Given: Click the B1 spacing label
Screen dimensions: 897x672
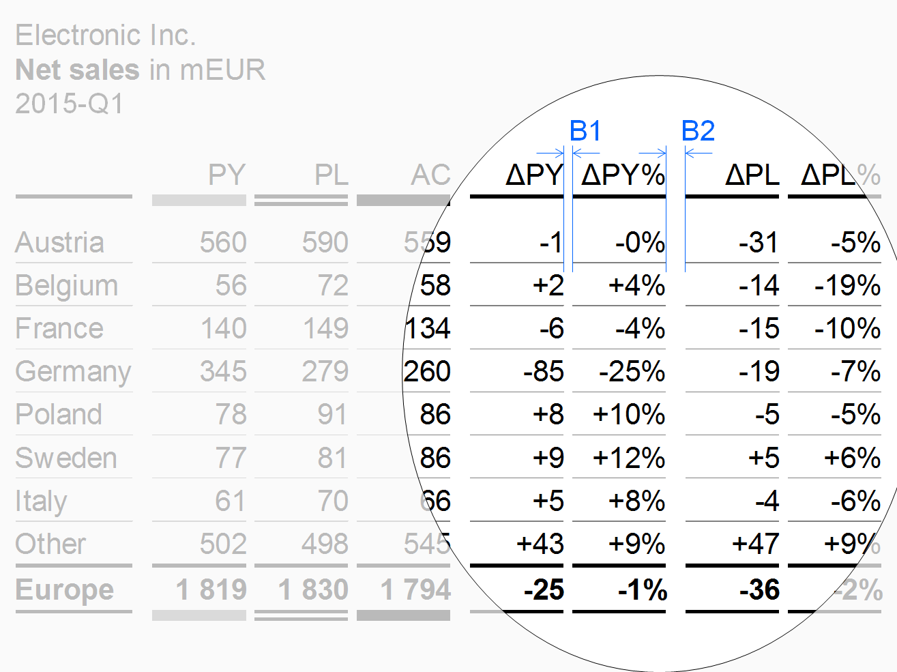Looking at the screenshot, I should point(585,130).
